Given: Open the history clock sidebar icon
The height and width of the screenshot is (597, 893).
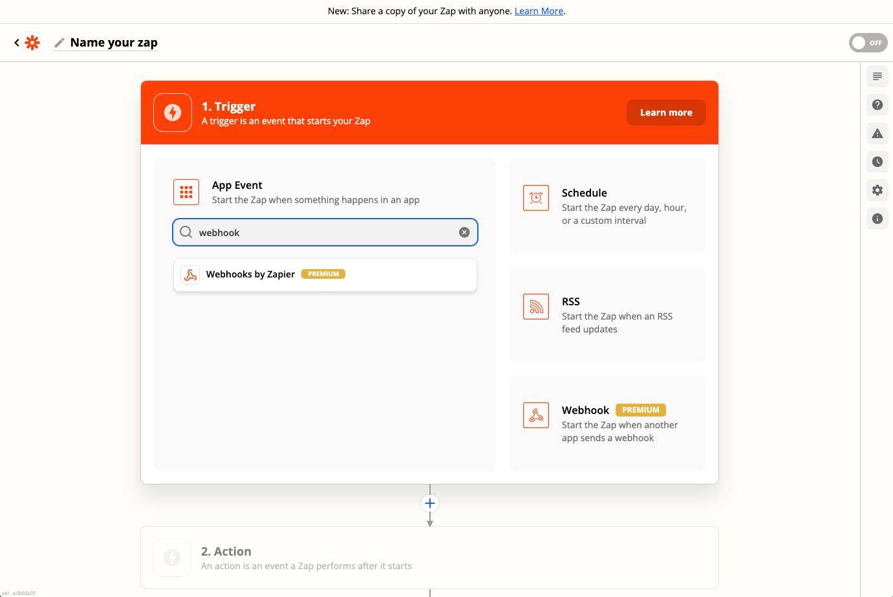Looking at the screenshot, I should tap(877, 162).
